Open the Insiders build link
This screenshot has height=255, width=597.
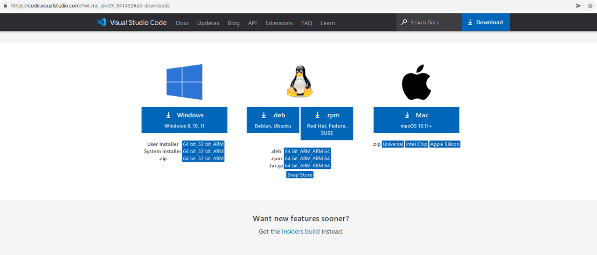click(301, 231)
